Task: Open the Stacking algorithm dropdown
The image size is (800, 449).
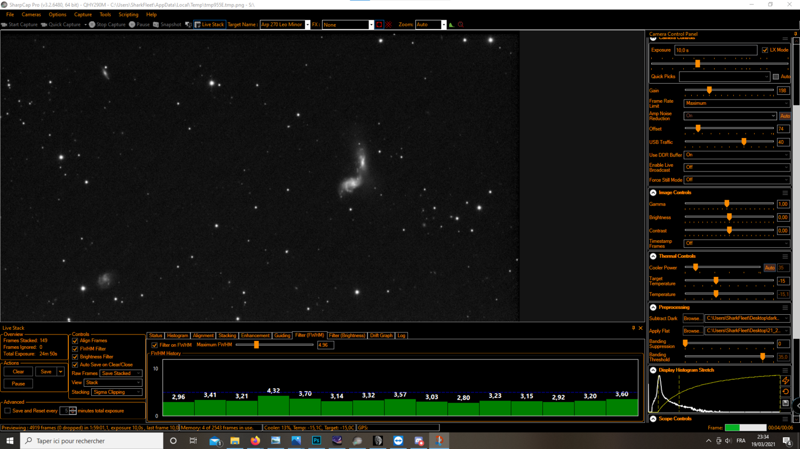Action: tap(117, 392)
